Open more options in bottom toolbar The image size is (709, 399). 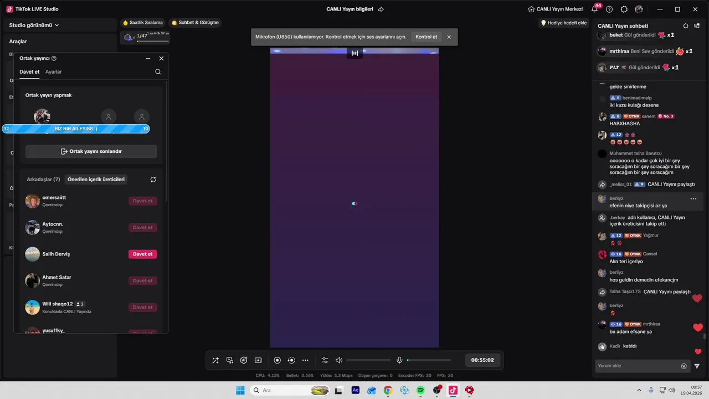305,360
